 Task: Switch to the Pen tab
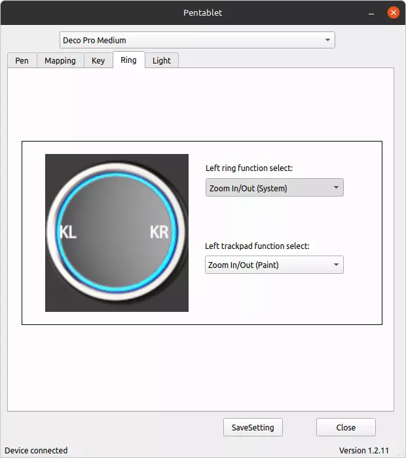[x=22, y=60]
